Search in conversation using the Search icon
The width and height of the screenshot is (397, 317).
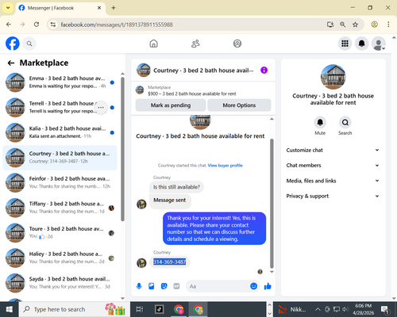pos(345,123)
